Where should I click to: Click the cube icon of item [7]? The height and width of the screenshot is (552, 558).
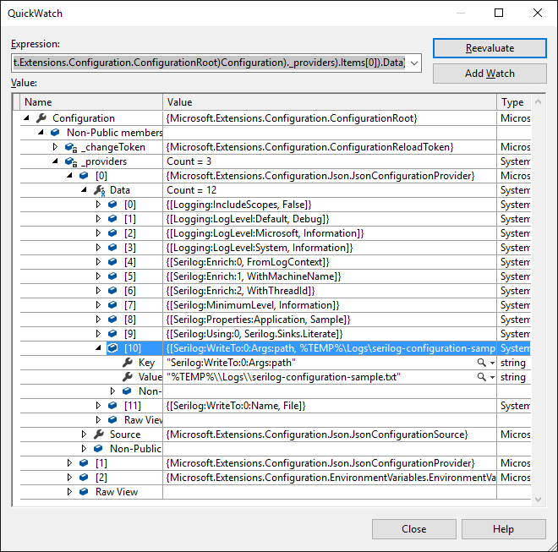(112, 304)
